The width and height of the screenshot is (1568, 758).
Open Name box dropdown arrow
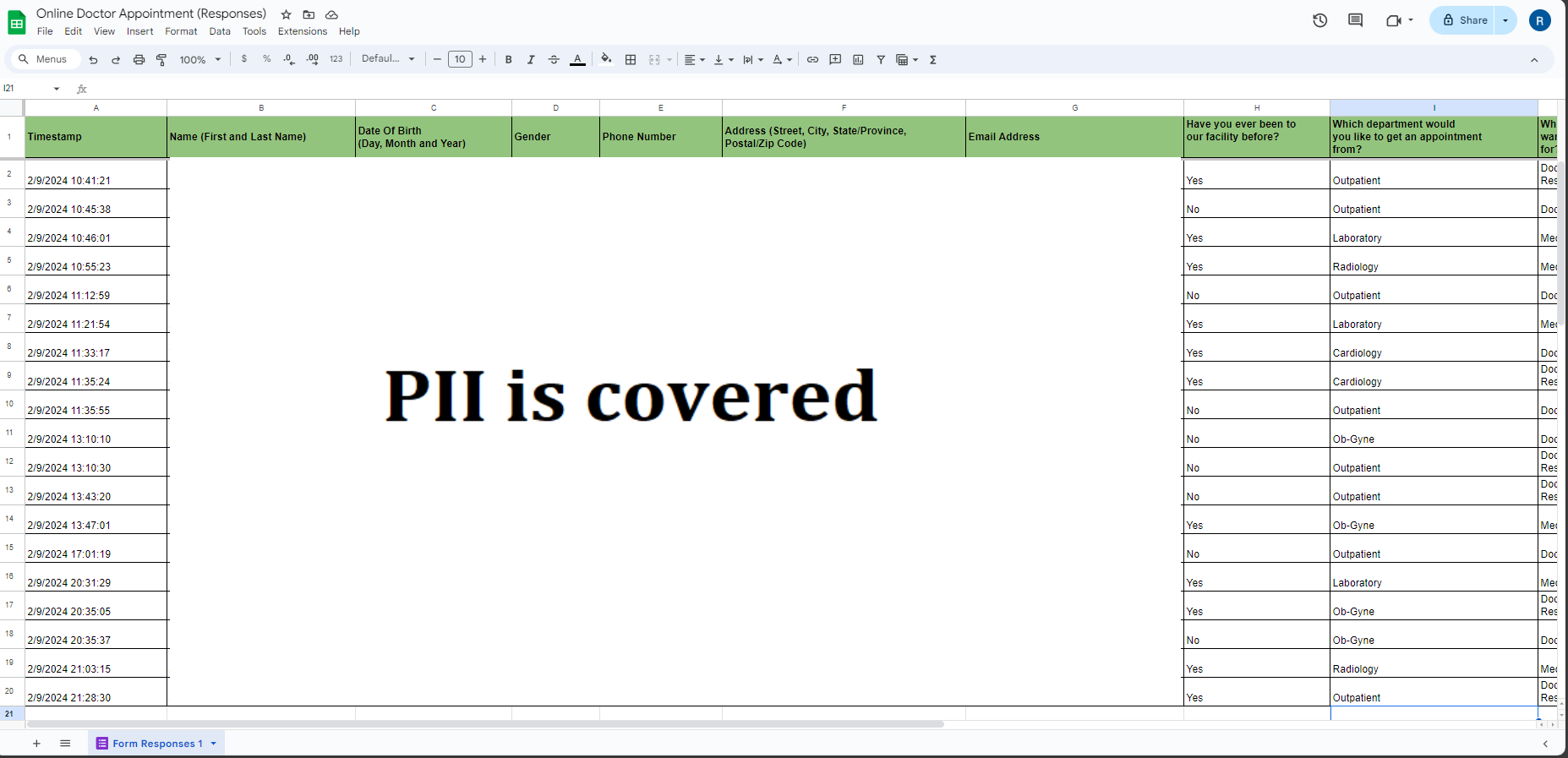(57, 89)
